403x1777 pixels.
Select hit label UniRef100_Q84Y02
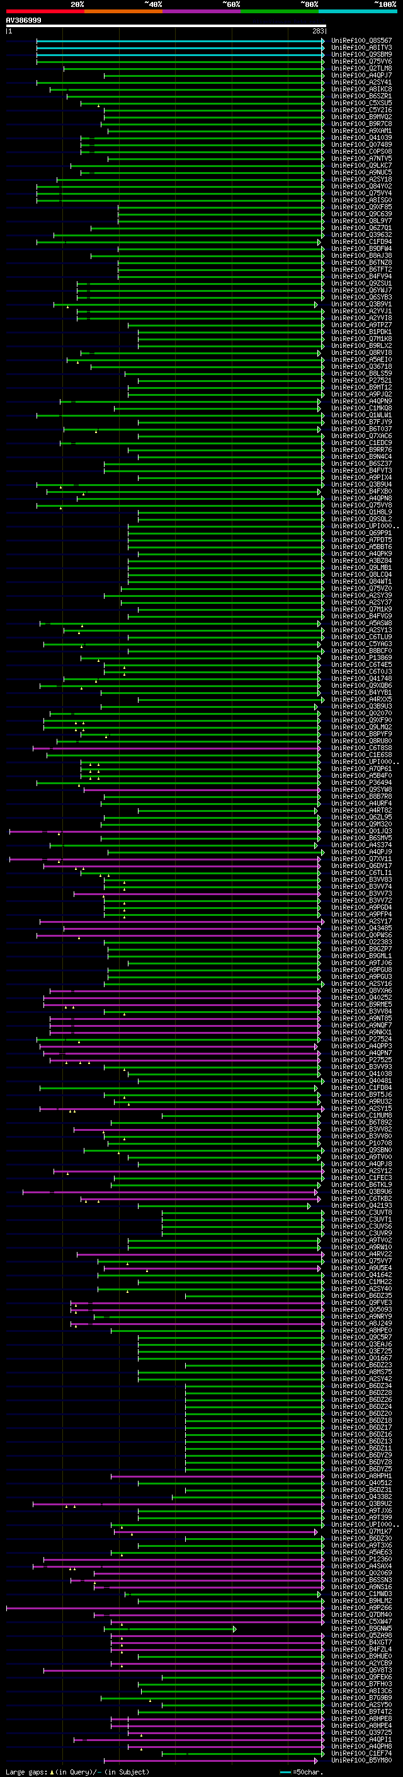[361, 186]
